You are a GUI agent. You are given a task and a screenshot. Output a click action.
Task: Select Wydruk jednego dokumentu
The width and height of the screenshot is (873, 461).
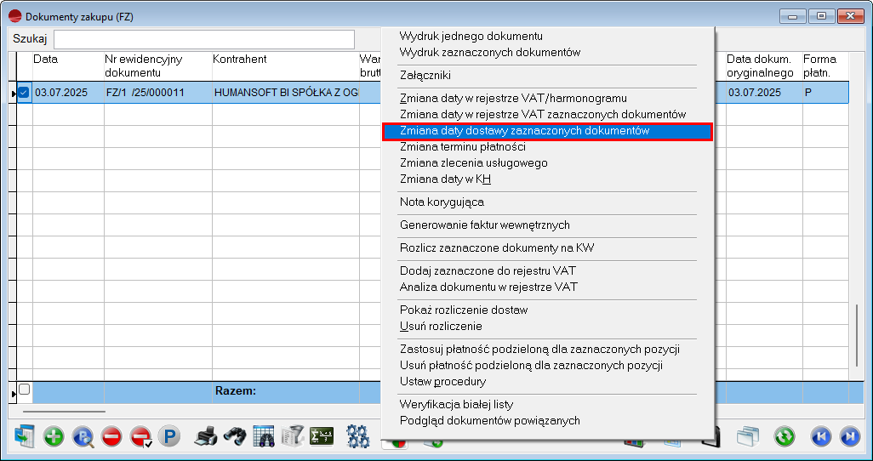[x=471, y=37]
